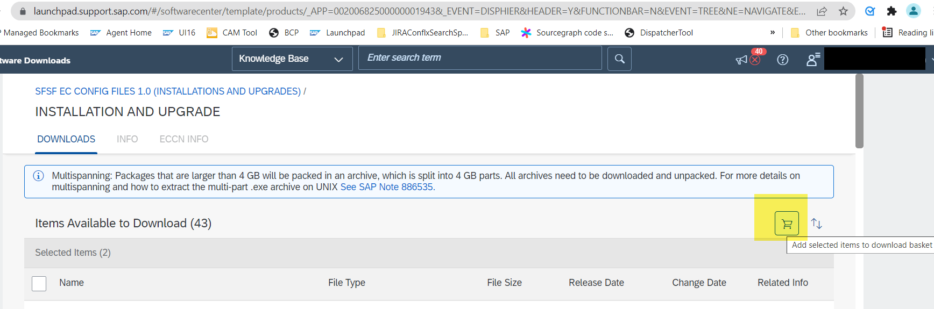Share this page from address bar
The image size is (934, 309).
click(822, 11)
